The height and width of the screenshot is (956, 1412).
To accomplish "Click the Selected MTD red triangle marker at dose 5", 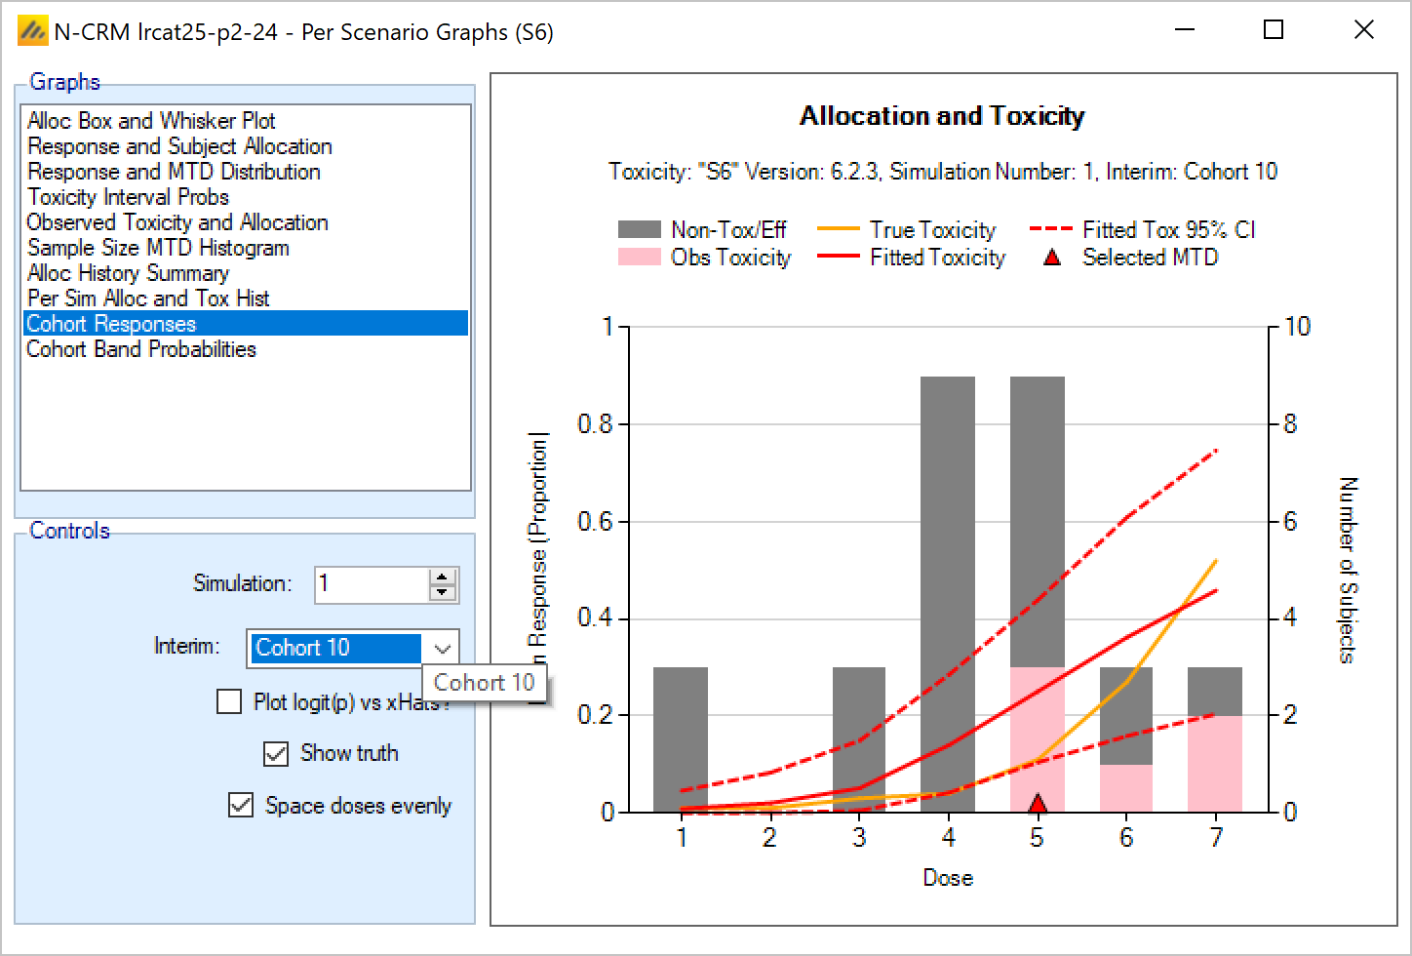I will (1038, 803).
